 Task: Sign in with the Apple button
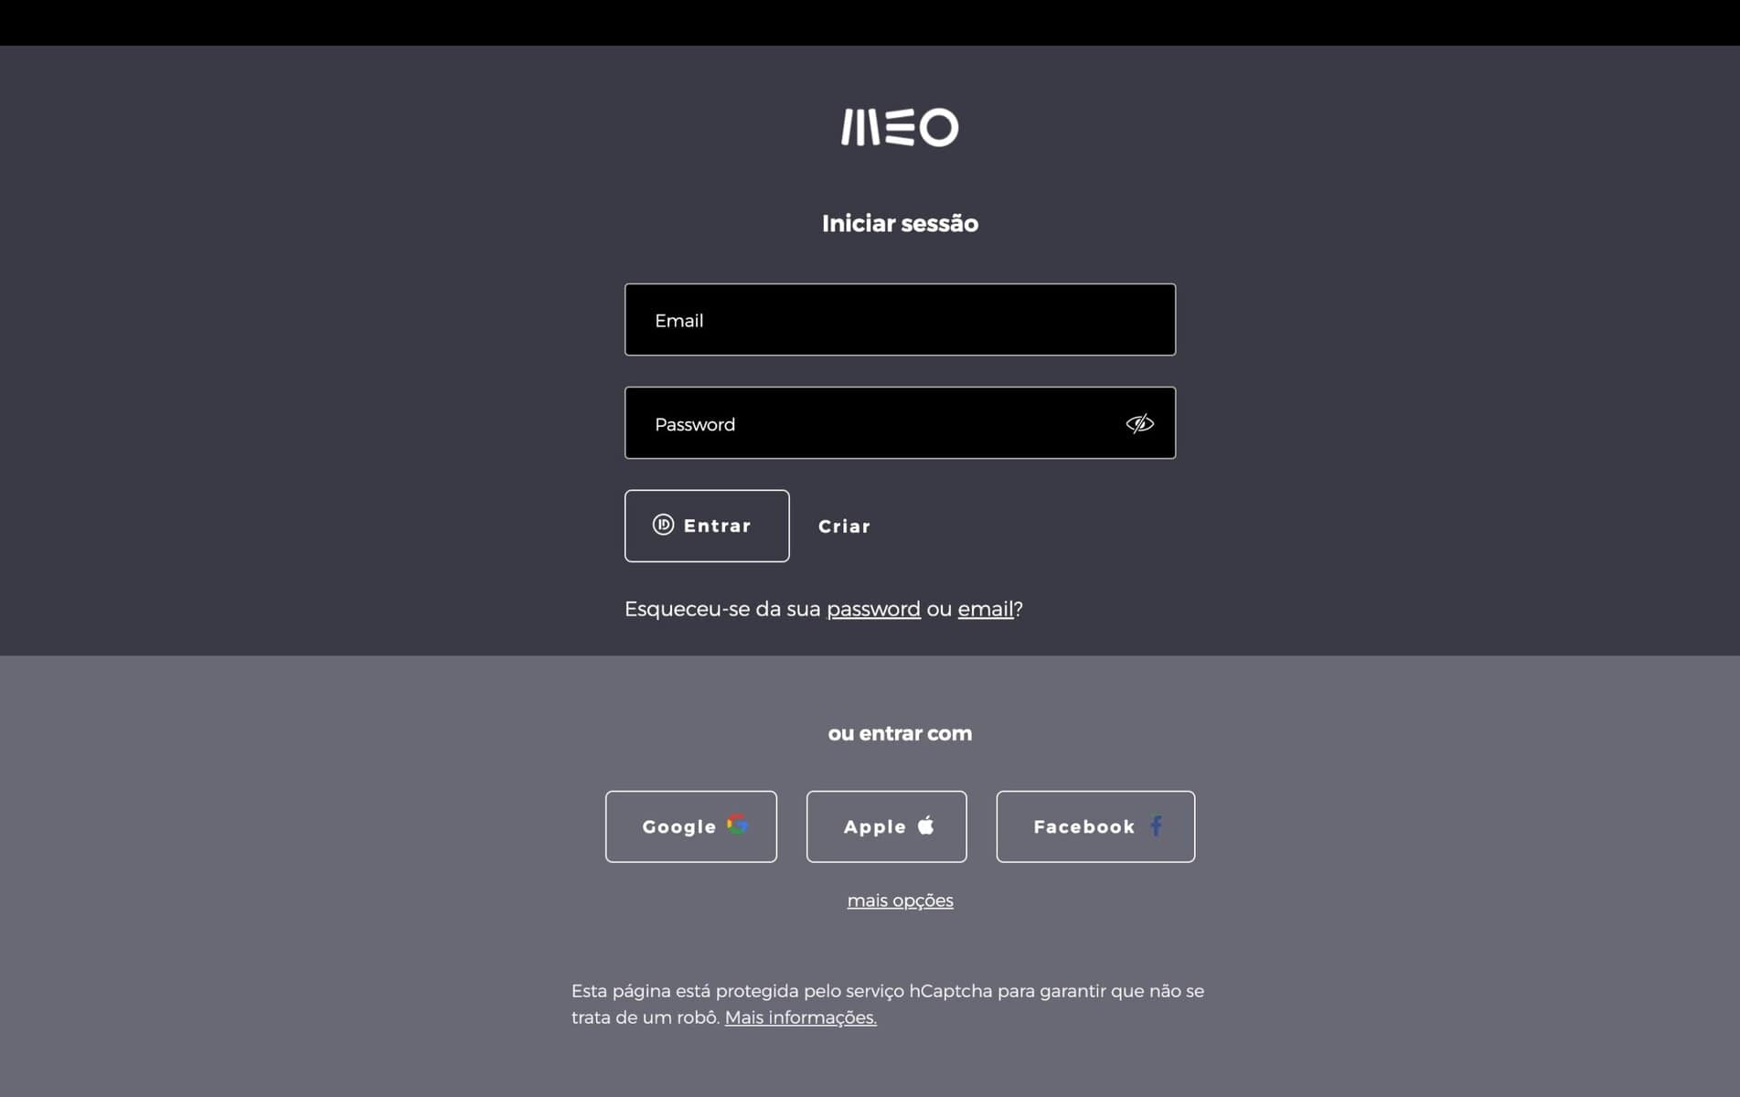tap(886, 826)
